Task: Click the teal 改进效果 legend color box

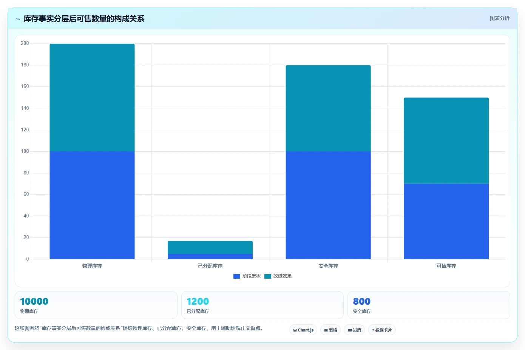Action: pos(268,276)
